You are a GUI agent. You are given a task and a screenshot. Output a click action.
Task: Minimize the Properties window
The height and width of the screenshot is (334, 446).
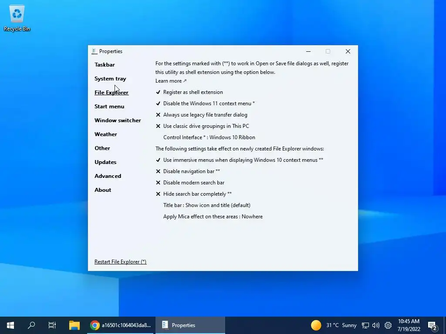(308, 51)
